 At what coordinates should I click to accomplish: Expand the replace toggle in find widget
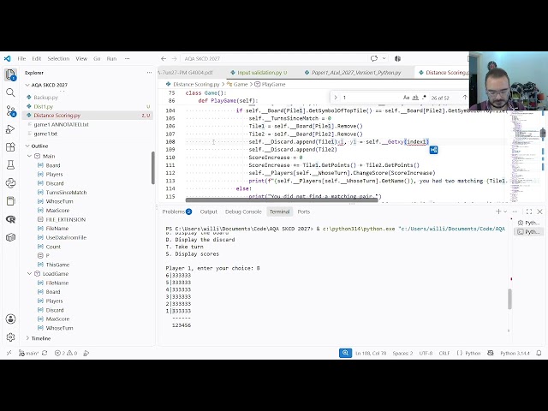click(x=336, y=98)
